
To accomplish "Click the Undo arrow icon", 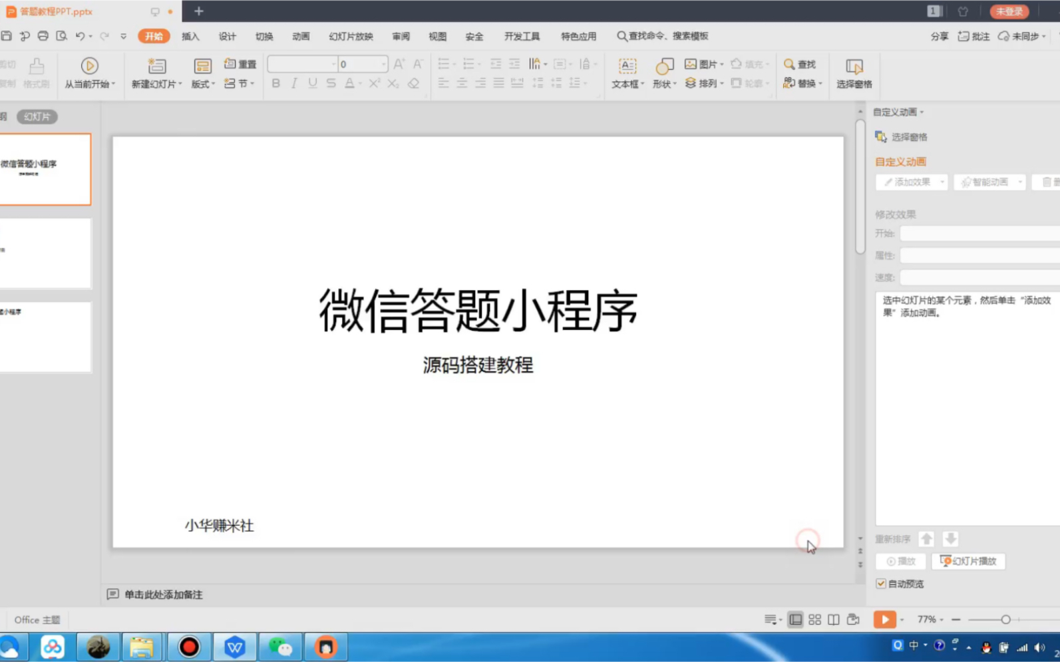I will pos(80,36).
